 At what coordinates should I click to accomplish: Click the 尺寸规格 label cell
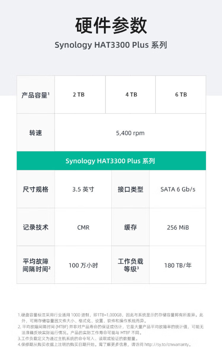[x=35, y=189]
